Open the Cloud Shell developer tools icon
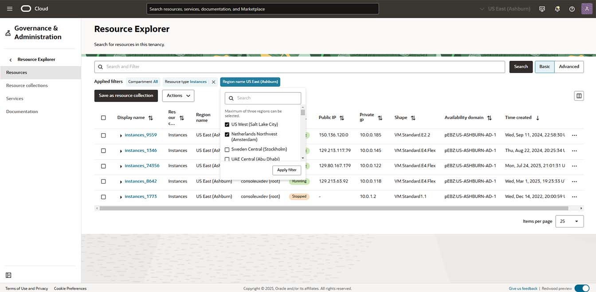Screen dimensions: 596x292 [x=542, y=9]
